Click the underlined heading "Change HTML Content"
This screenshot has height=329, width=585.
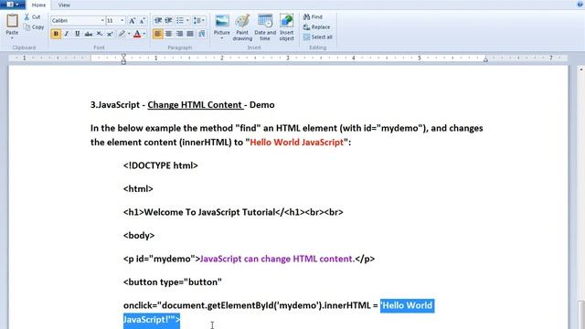(x=195, y=105)
